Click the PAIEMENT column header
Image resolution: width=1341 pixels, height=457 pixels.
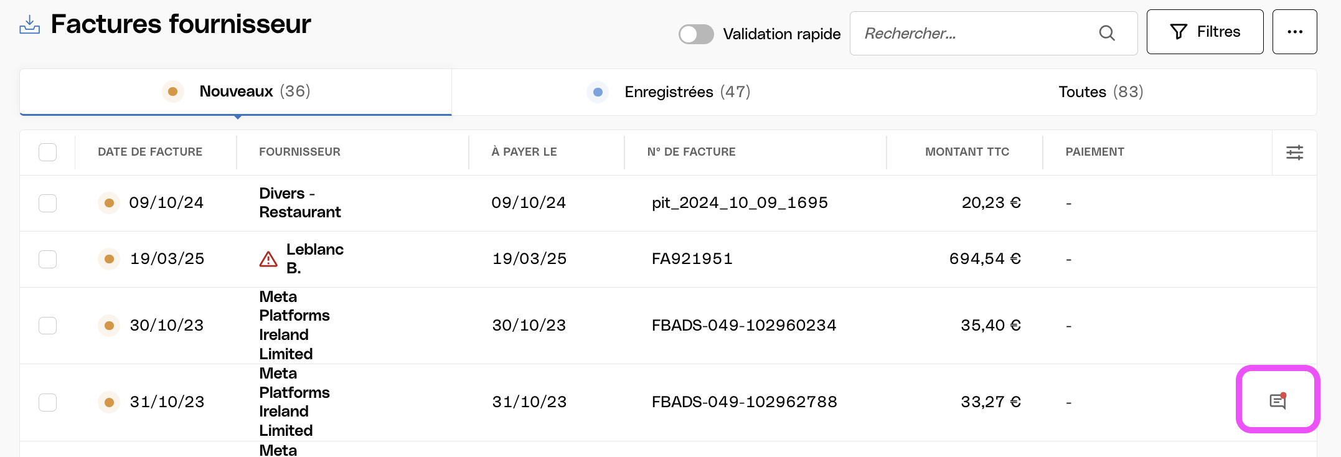tap(1094, 152)
